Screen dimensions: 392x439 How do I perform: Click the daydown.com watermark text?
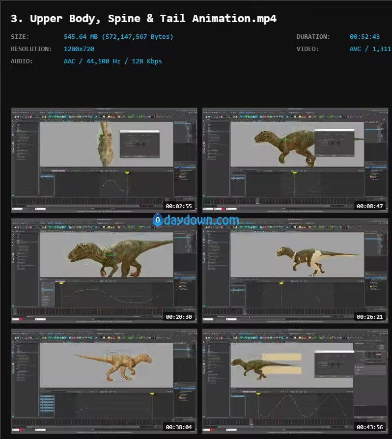[x=201, y=220]
